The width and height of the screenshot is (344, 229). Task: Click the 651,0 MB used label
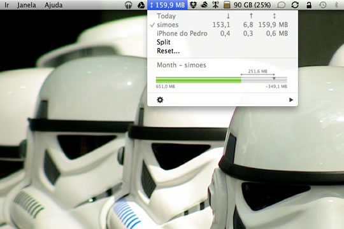point(166,87)
